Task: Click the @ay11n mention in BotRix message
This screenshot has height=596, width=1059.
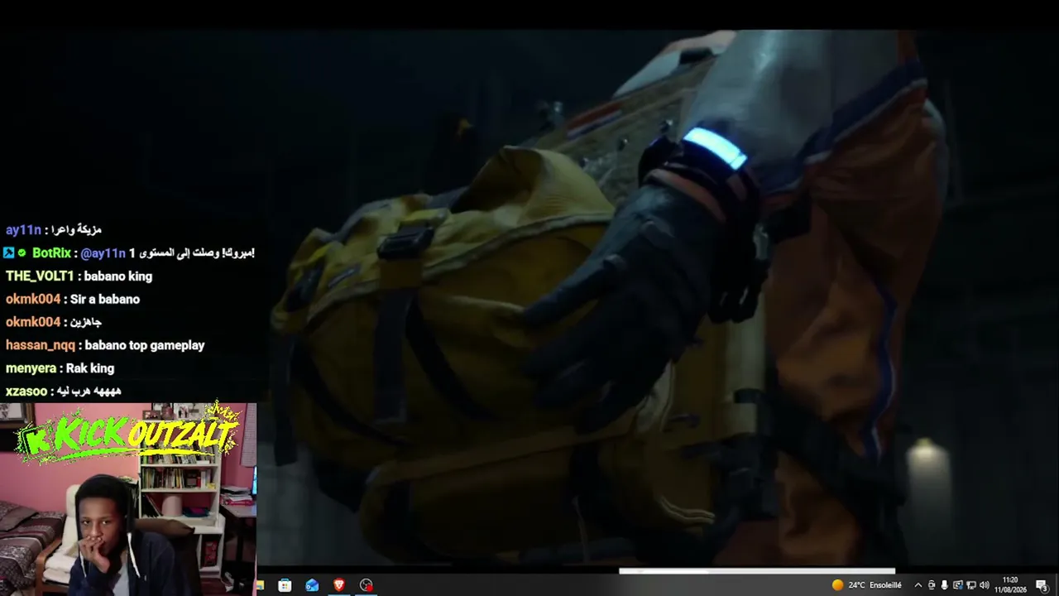Action: pyautogui.click(x=103, y=253)
